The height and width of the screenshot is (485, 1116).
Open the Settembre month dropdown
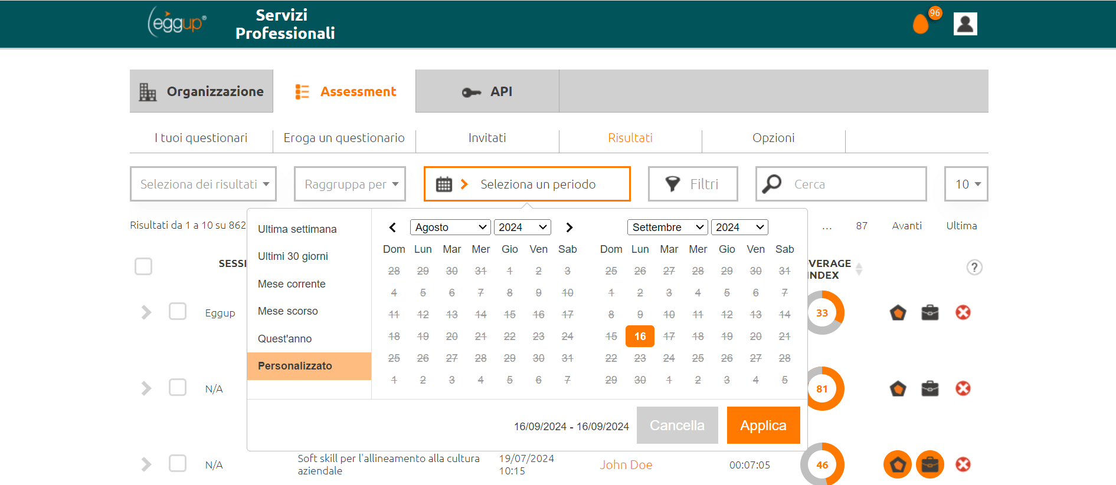(x=667, y=227)
